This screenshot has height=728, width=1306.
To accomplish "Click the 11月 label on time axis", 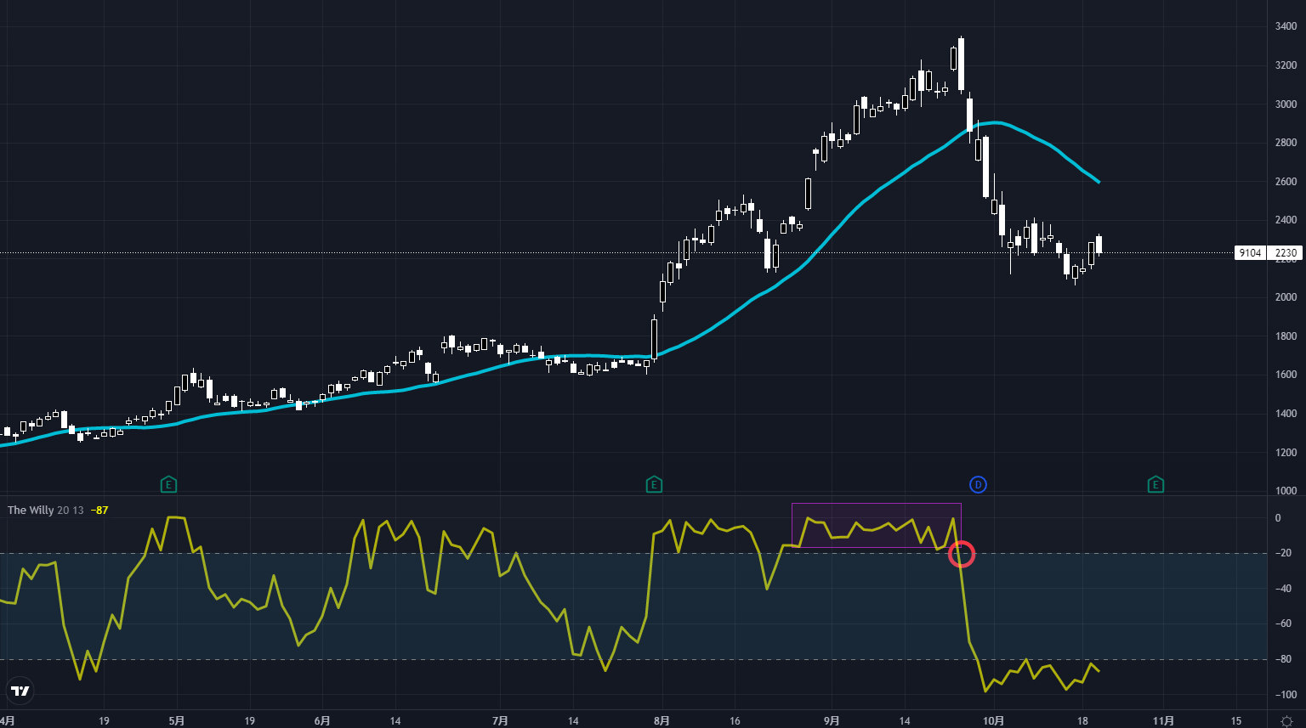I will coord(1163,721).
